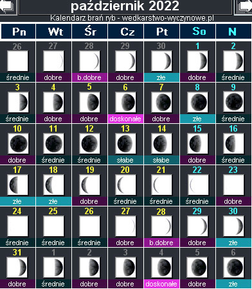This screenshot has height=289, width=252.
Task: Click 'dobre' rating under October 4
Action: click(x=53, y=119)
